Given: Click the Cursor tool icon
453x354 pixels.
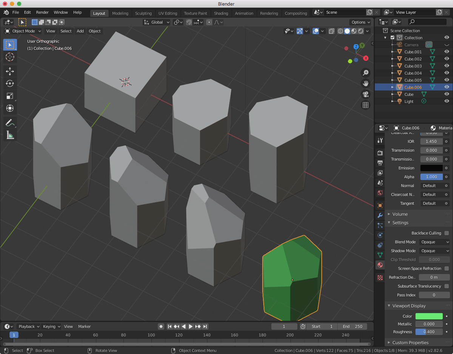Looking at the screenshot, I should point(10,57).
